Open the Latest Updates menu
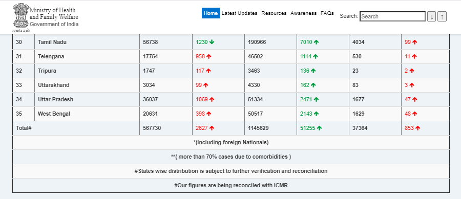 click(x=239, y=13)
